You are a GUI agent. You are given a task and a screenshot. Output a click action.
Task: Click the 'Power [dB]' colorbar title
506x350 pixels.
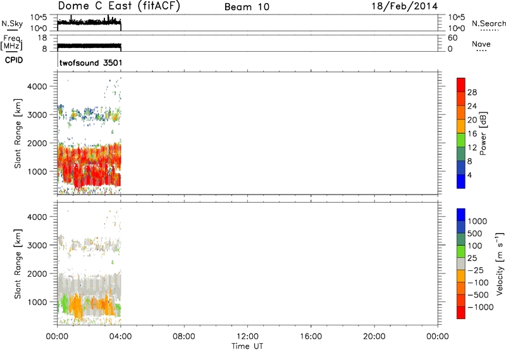(483, 133)
